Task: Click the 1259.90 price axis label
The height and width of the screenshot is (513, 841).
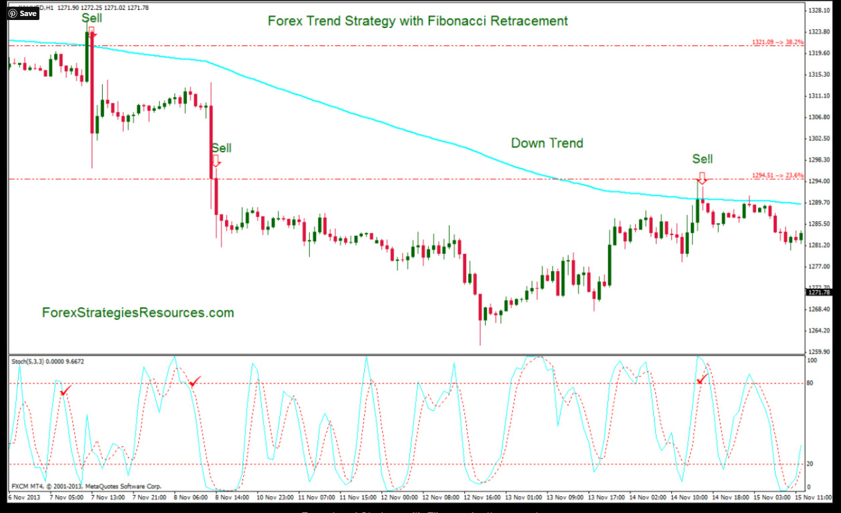Action: coord(818,352)
